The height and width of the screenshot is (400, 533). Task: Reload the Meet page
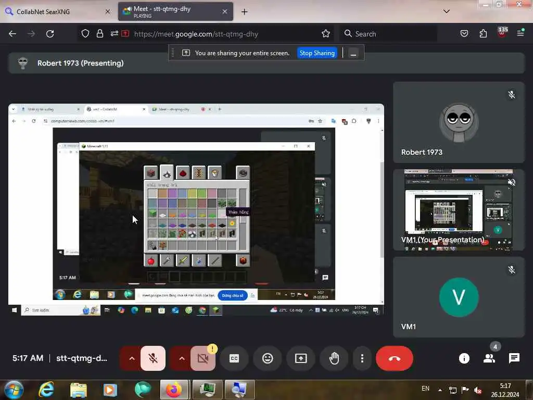(x=50, y=34)
